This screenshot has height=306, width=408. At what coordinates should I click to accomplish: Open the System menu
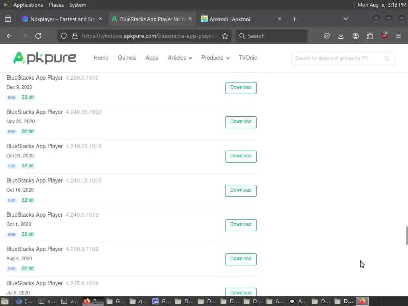coord(78,5)
